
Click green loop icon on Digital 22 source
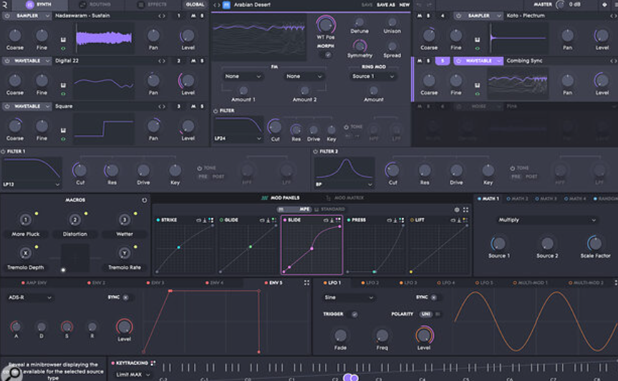tap(63, 94)
